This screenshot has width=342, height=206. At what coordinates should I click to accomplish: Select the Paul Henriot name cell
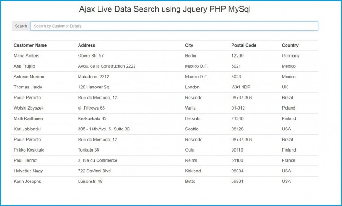(x=25, y=160)
